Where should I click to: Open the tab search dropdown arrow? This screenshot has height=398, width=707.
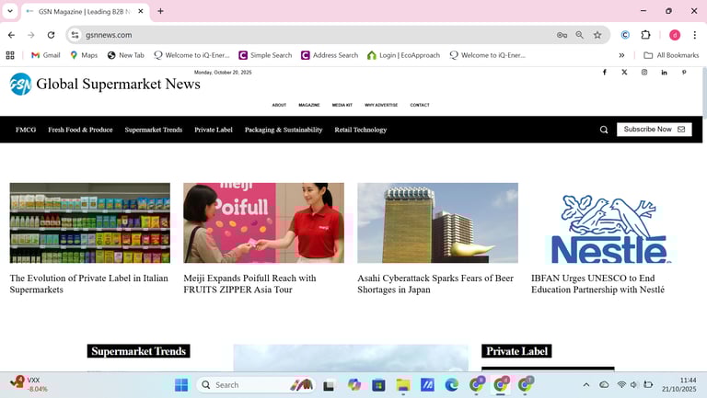tap(10, 11)
